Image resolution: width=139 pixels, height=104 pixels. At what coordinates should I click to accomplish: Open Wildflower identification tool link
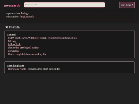(x=63, y=38)
